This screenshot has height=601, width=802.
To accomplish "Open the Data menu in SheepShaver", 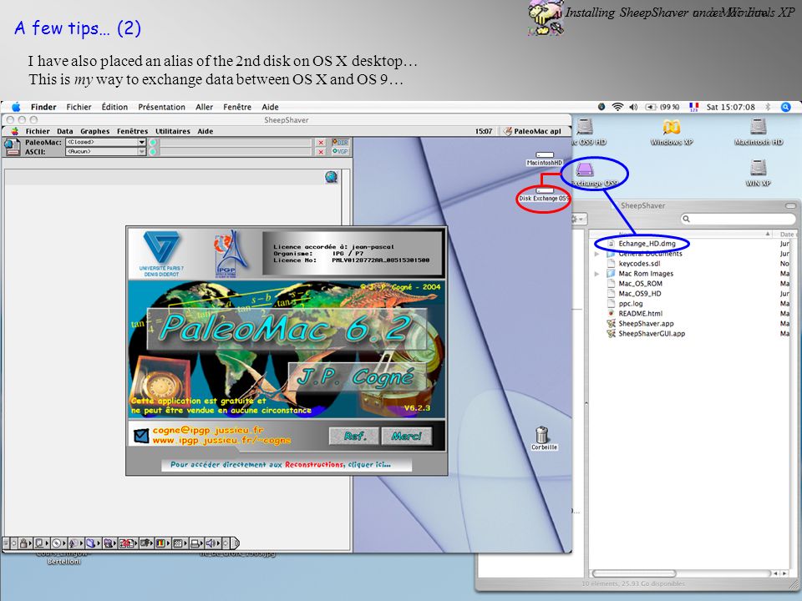I will click(65, 131).
